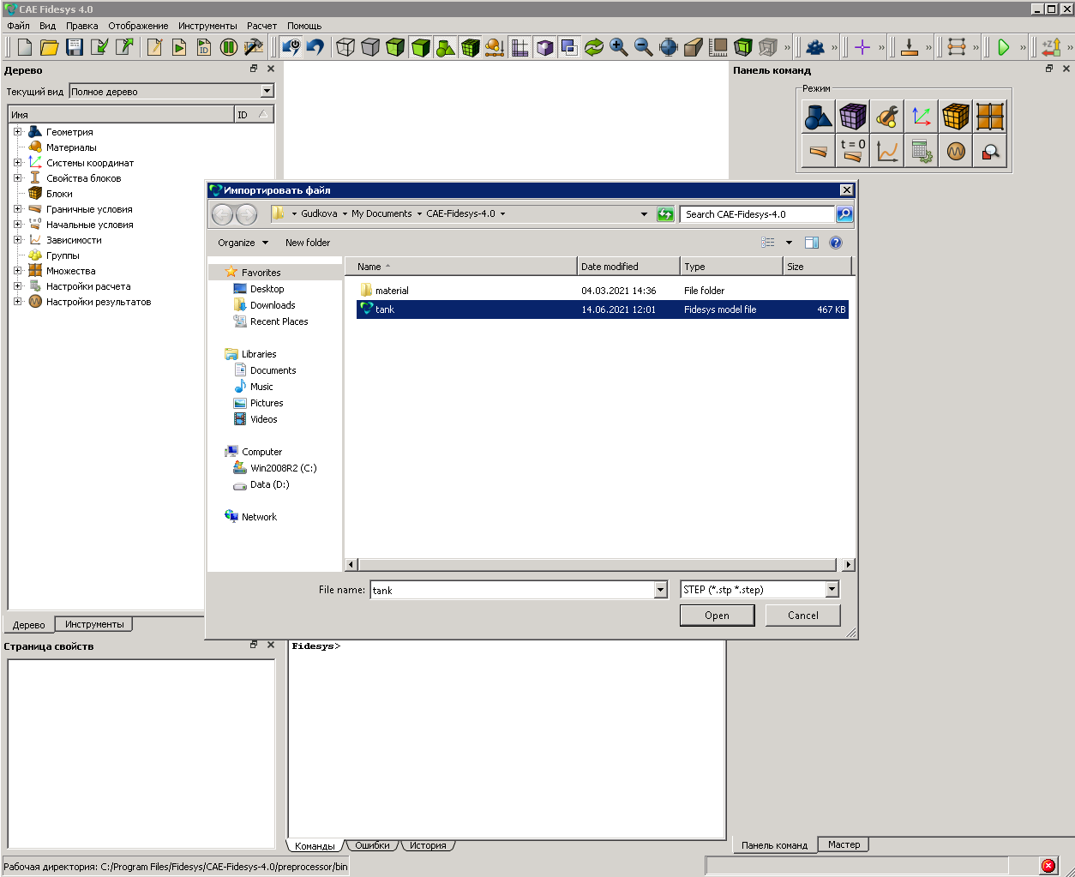The height and width of the screenshot is (877, 1075).
Task: Click the Export toolbar icon
Action: (124, 47)
